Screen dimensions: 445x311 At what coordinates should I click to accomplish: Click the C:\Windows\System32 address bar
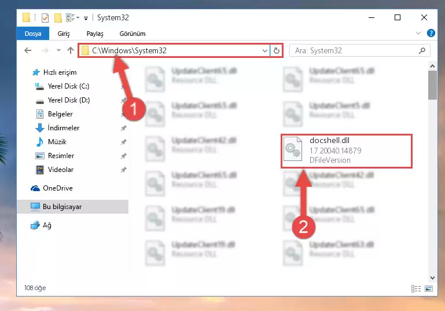point(174,50)
